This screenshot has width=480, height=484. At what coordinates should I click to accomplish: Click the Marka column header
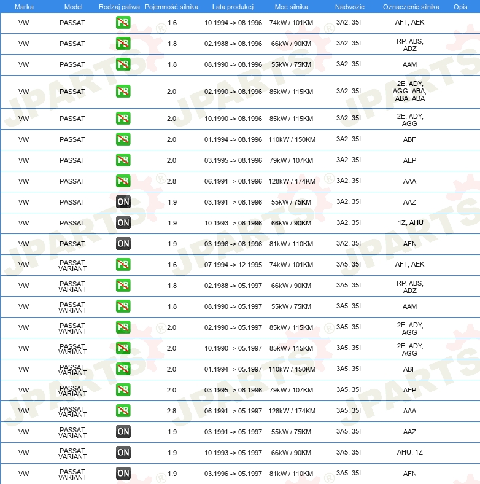[24, 7]
